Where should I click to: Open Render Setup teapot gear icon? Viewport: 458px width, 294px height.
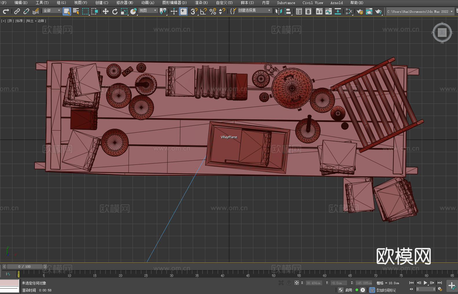(360, 11)
